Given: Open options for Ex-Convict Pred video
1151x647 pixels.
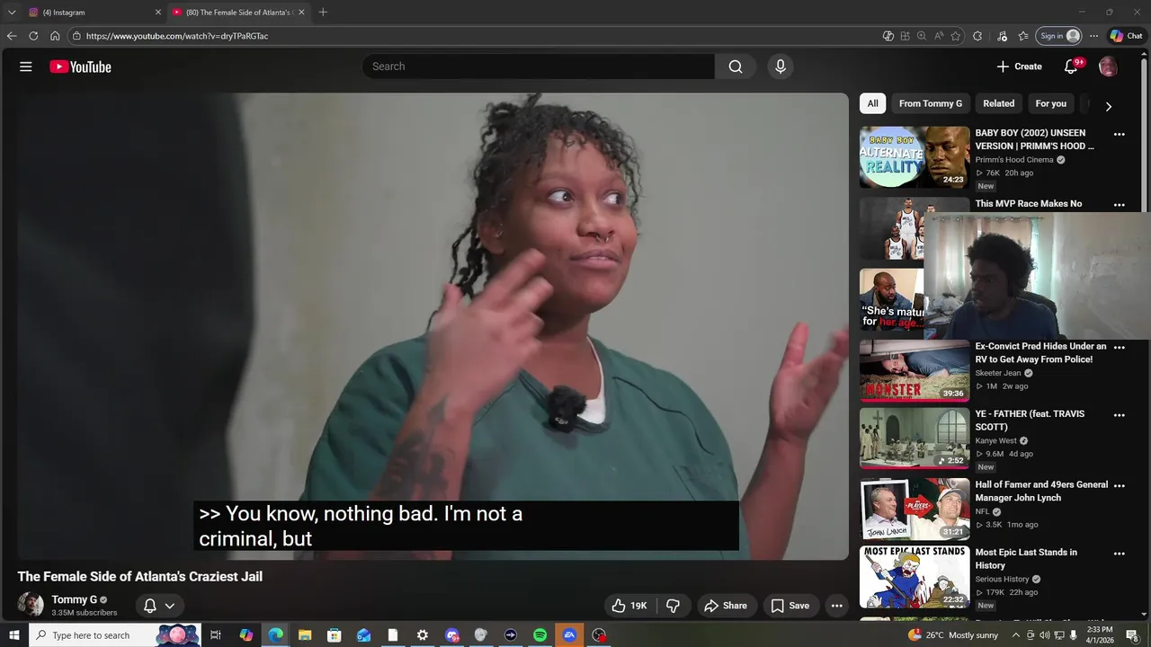Looking at the screenshot, I should pos(1120,347).
